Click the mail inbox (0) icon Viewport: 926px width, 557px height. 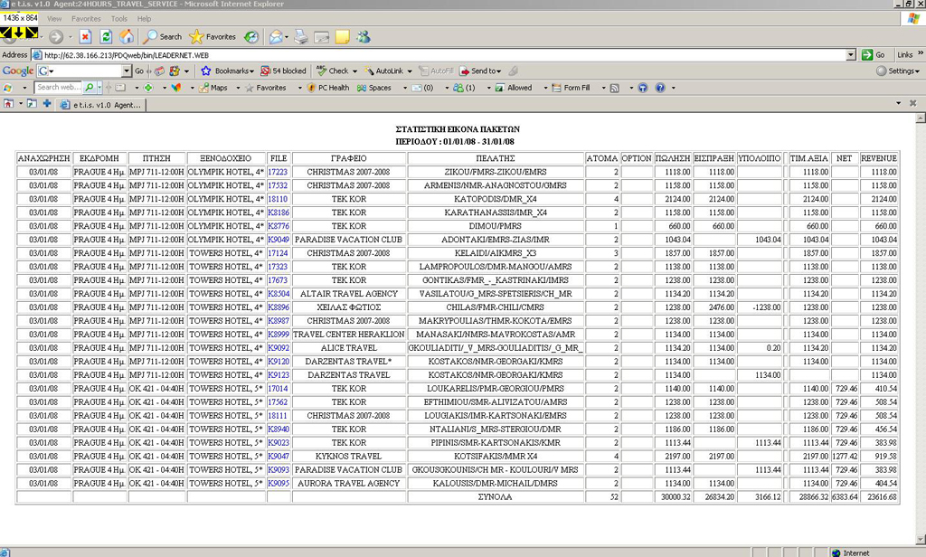coord(422,88)
